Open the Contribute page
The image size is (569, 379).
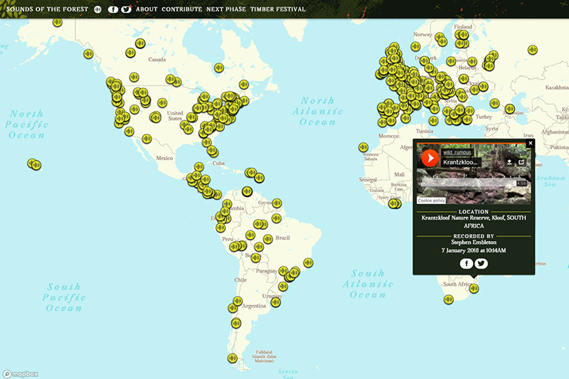(182, 9)
